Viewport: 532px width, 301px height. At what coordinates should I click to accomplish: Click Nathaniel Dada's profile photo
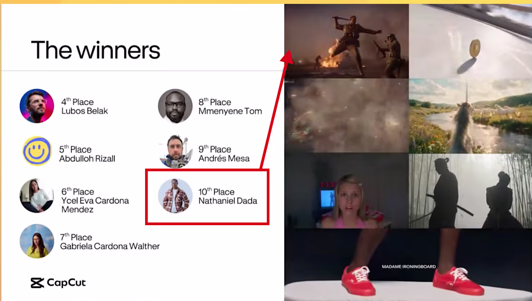[x=175, y=196]
